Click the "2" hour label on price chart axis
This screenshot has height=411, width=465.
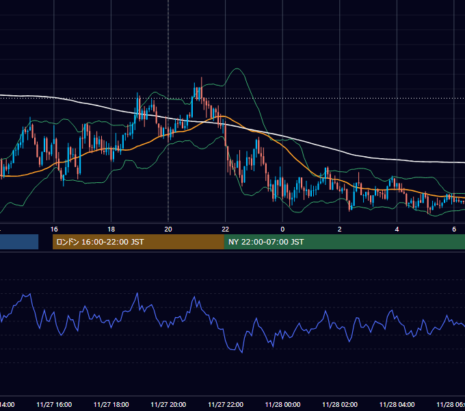coord(340,229)
